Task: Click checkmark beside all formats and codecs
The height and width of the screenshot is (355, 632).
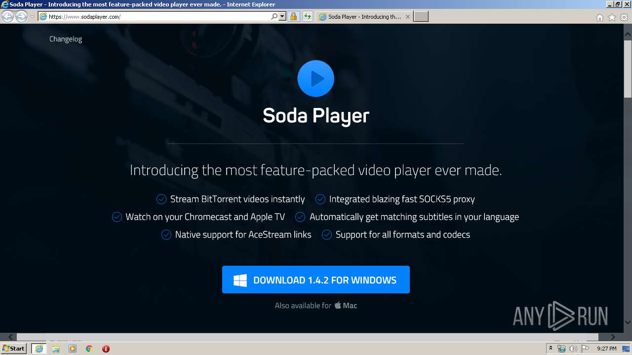Action: pyautogui.click(x=327, y=235)
